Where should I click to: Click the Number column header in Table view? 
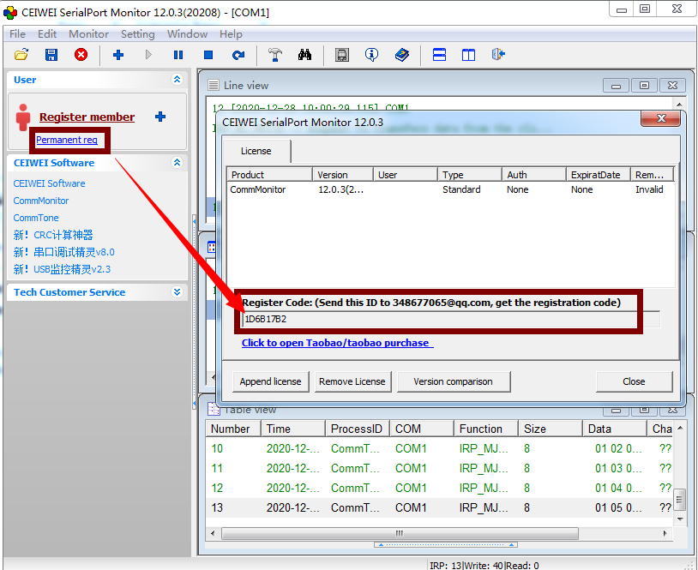click(234, 429)
